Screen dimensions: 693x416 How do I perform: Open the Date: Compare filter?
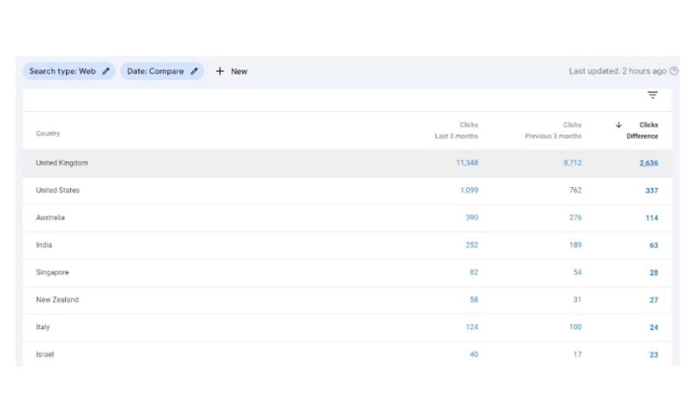tap(156, 72)
